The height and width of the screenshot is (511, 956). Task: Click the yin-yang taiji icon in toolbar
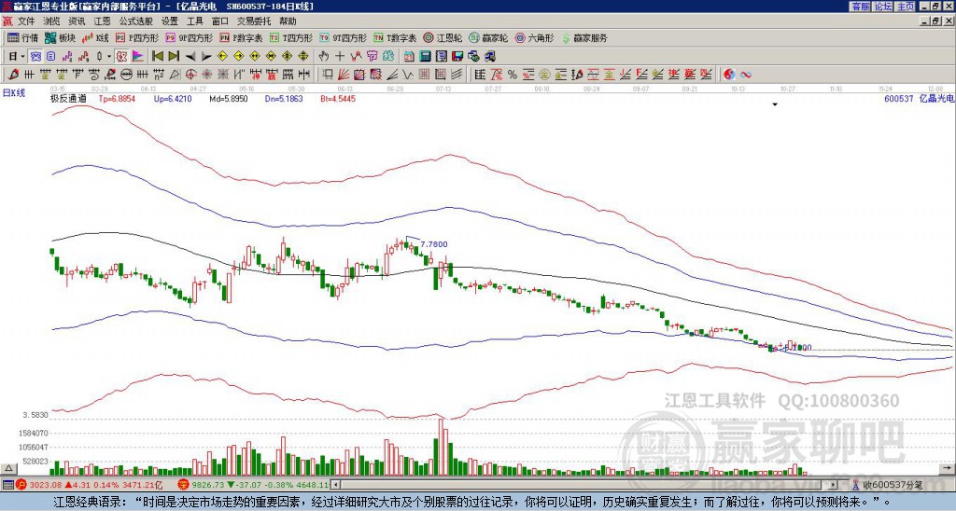729,74
